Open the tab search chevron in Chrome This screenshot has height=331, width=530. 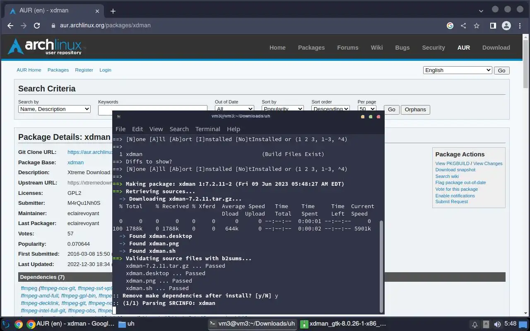[481, 11]
